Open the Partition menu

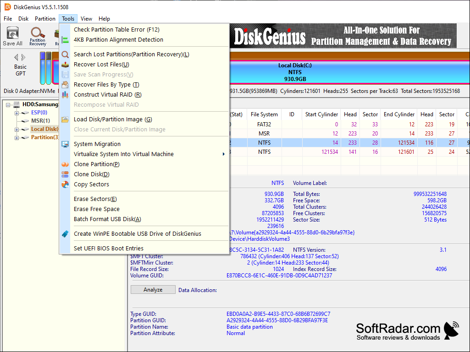tap(45, 19)
